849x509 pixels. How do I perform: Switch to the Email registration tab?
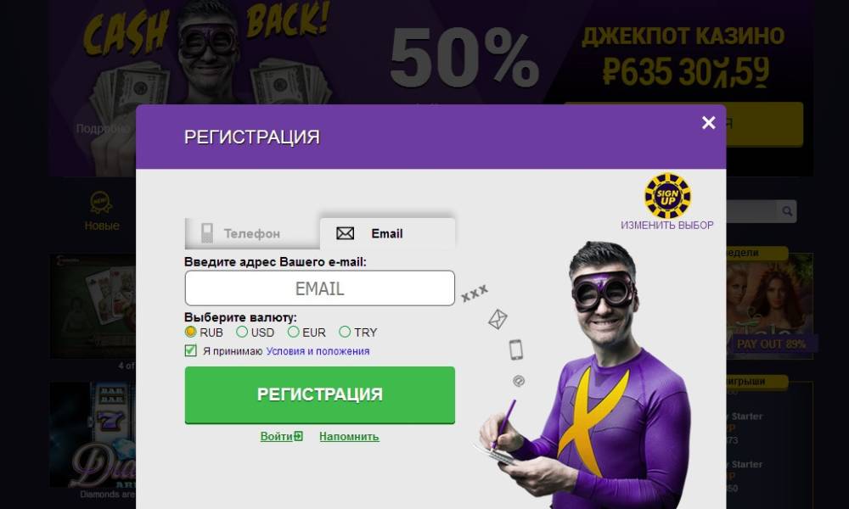tap(387, 233)
